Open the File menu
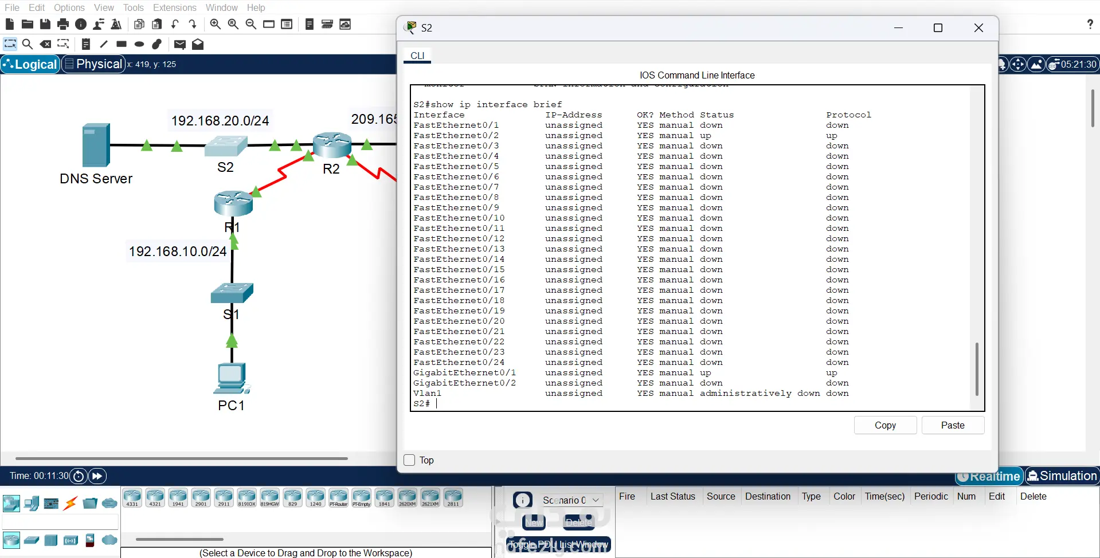Viewport: 1100px width, 558px height. [12, 7]
